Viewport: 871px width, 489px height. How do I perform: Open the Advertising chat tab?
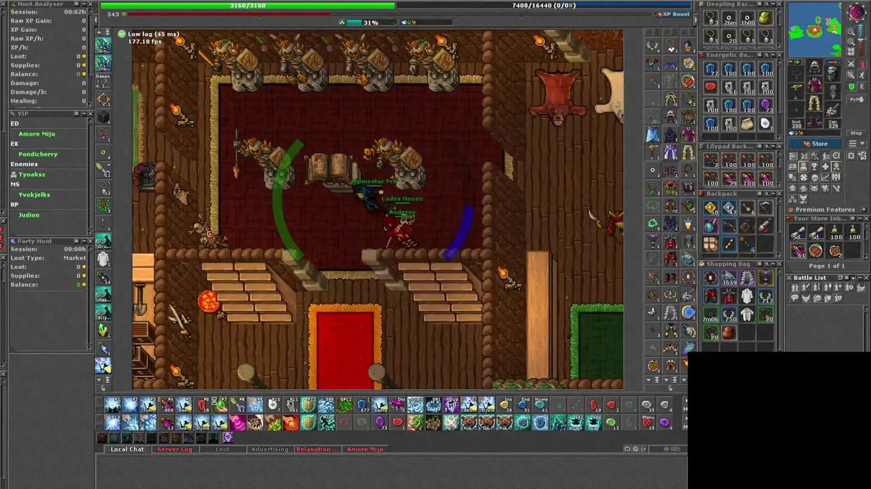[269, 449]
